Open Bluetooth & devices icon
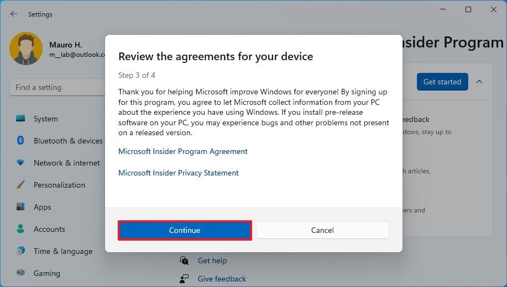The height and width of the screenshot is (287, 507). point(20,140)
